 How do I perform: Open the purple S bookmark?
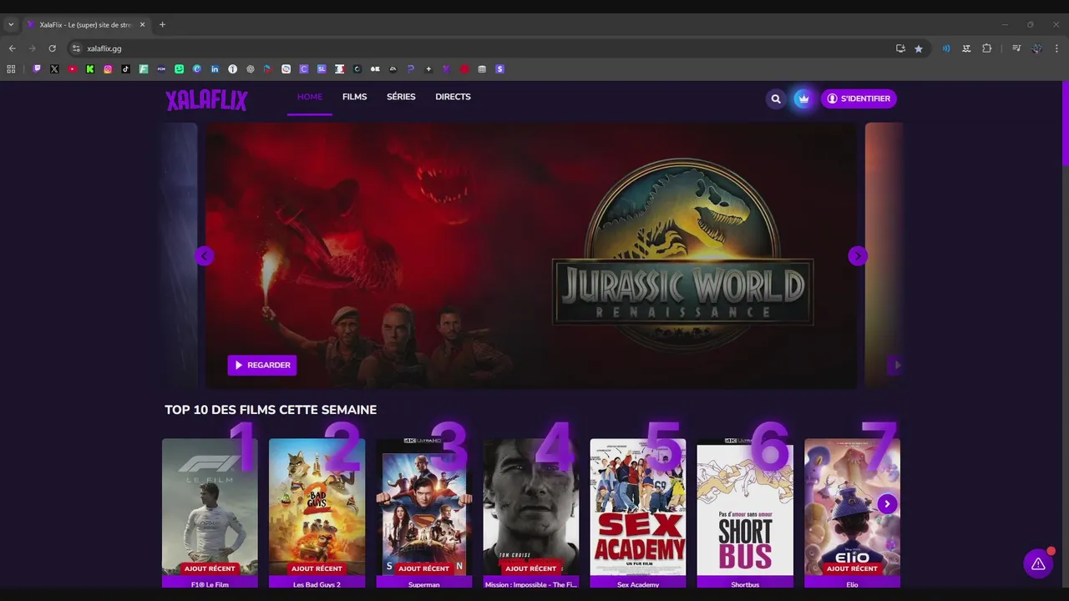click(x=500, y=69)
